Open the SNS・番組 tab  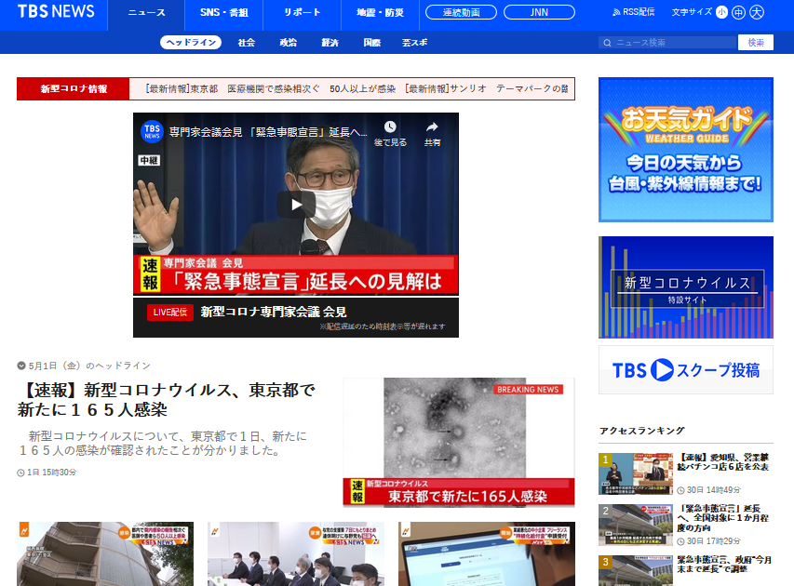[x=223, y=13]
